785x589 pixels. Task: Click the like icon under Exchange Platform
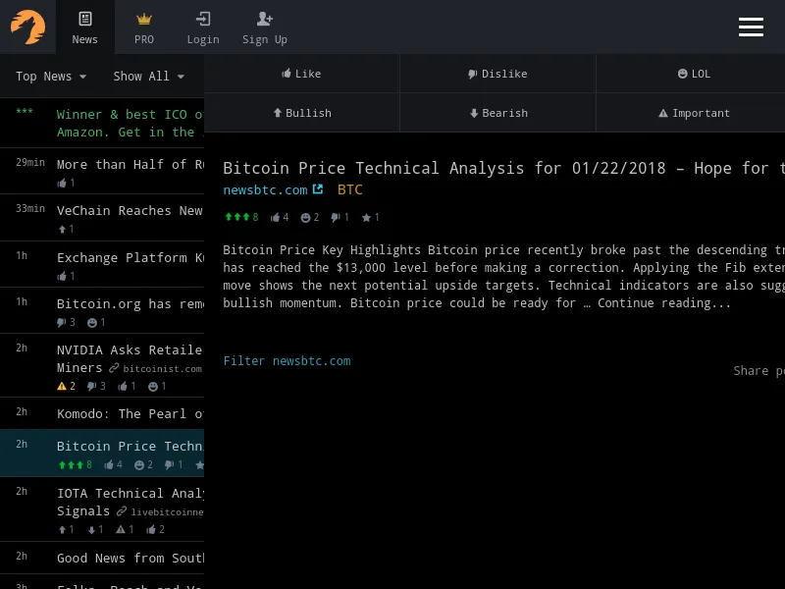coord(62,276)
